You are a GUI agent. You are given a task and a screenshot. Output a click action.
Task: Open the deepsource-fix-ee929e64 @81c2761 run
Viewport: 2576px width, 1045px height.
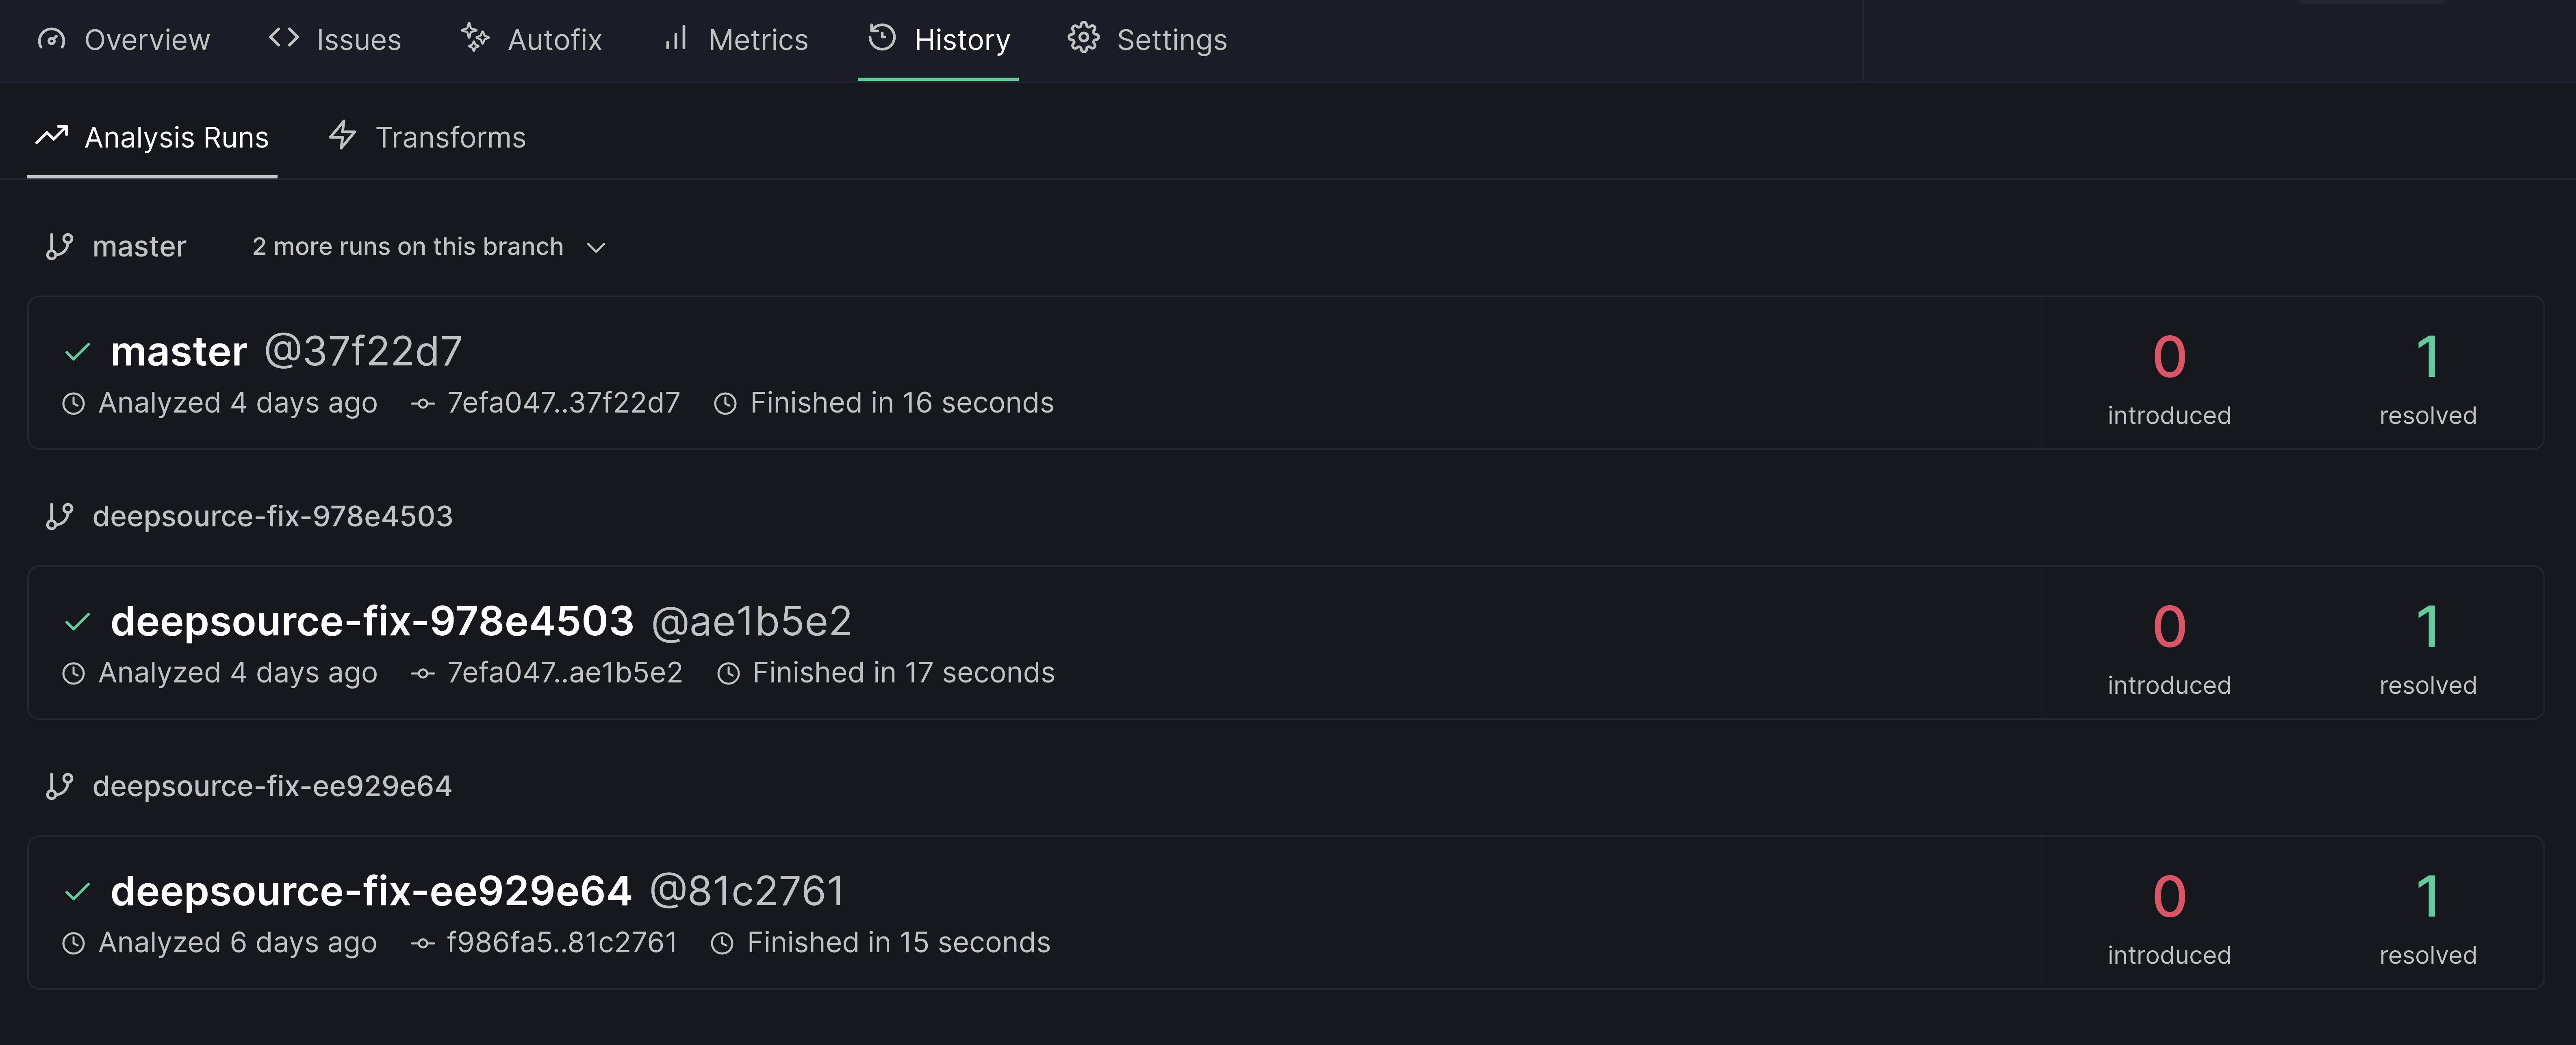coord(477,891)
